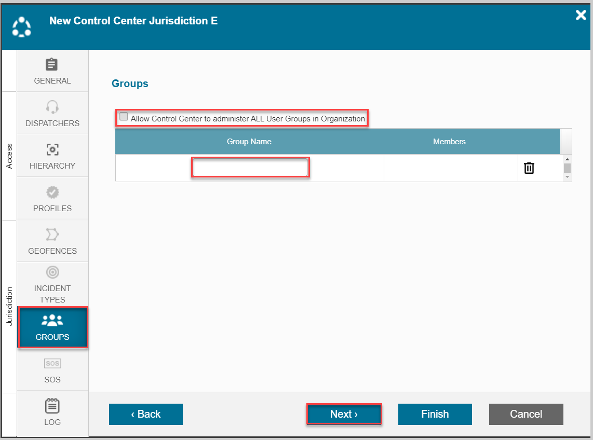Open the Hierarchy section icon
Viewport: 593px width, 440px height.
[x=52, y=149]
